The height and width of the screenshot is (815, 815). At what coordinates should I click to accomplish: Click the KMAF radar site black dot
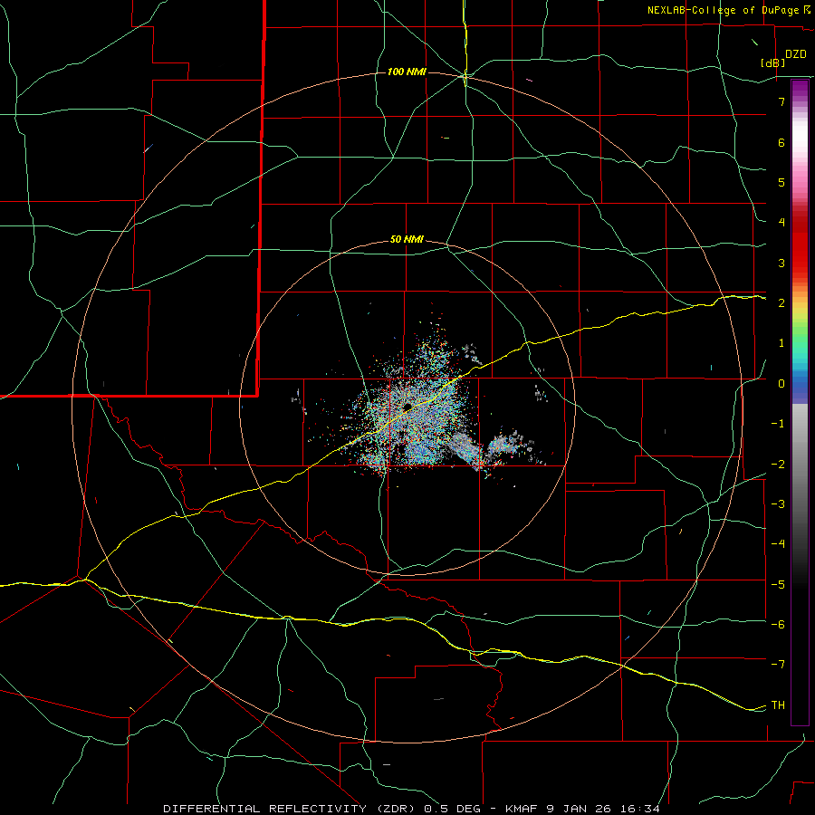407,407
